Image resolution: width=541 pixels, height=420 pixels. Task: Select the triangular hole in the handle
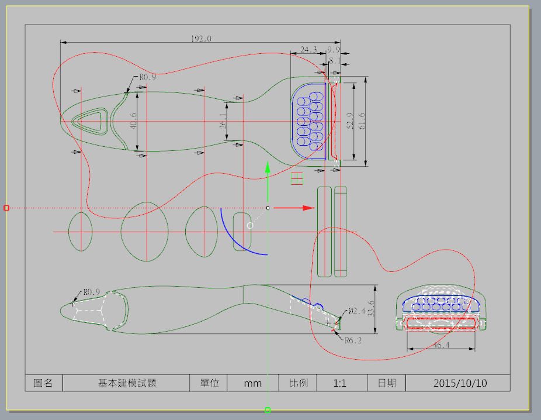pyautogui.click(x=88, y=122)
